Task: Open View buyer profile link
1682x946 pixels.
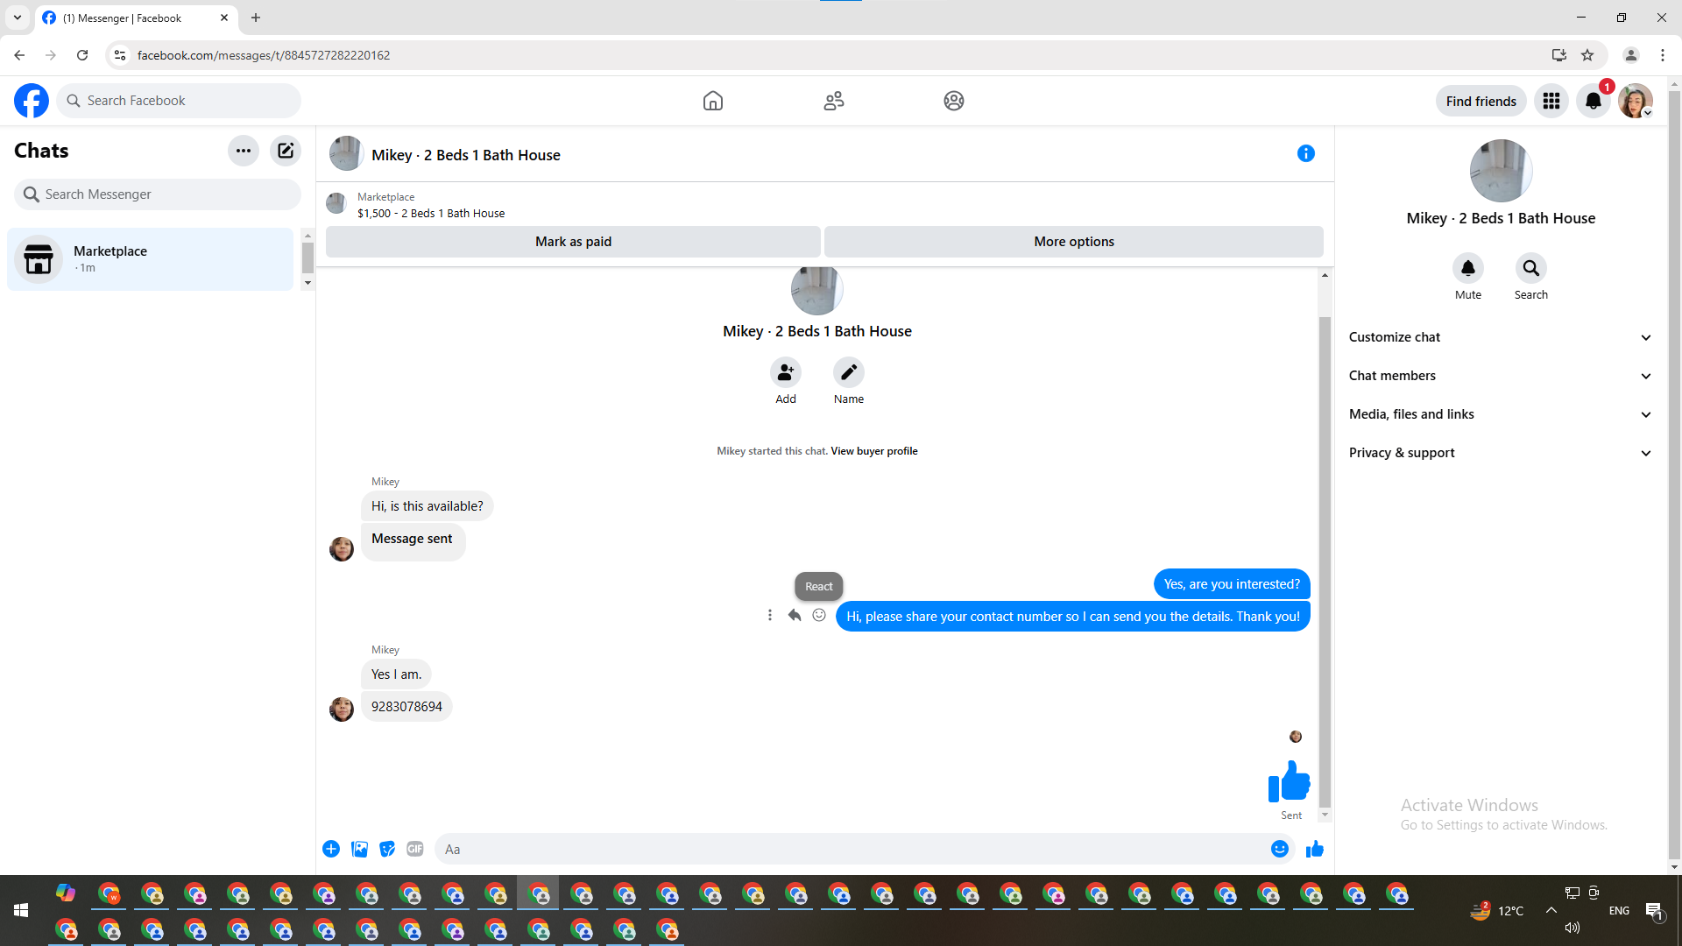Action: point(874,451)
